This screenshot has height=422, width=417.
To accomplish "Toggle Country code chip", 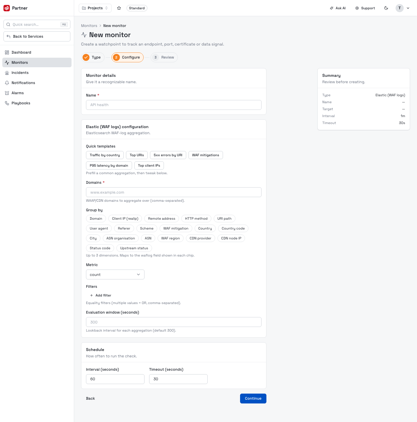I will (233, 228).
